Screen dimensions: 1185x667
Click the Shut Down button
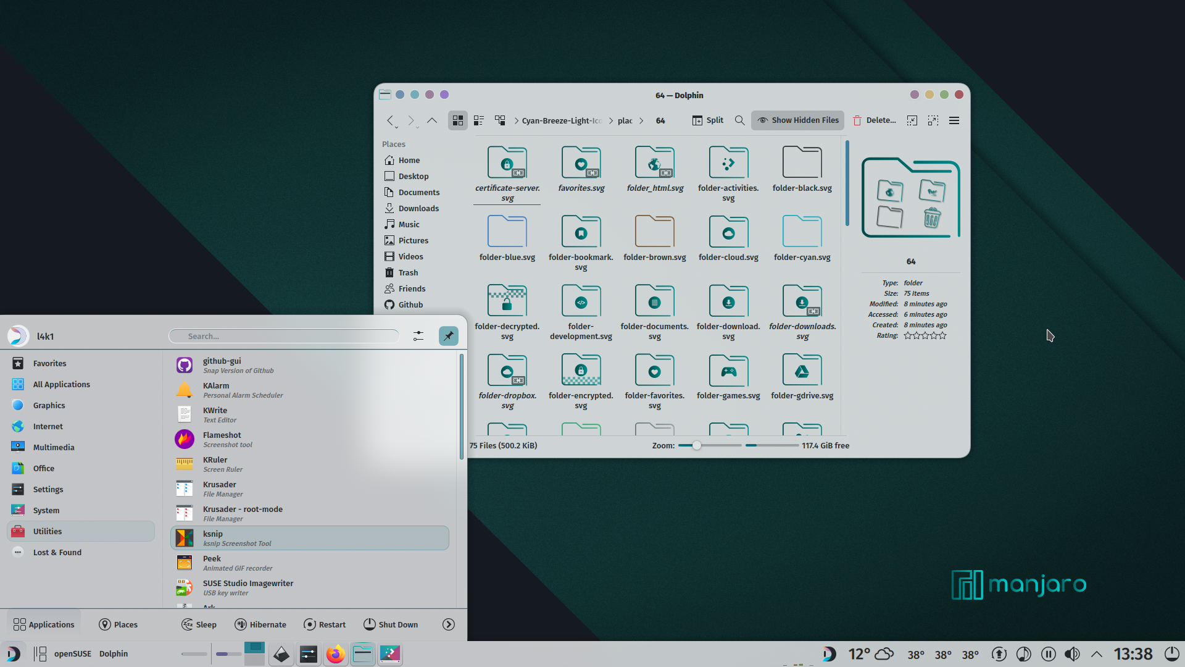[x=391, y=624]
